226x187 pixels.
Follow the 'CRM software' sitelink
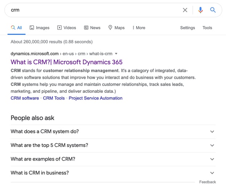click(25, 98)
